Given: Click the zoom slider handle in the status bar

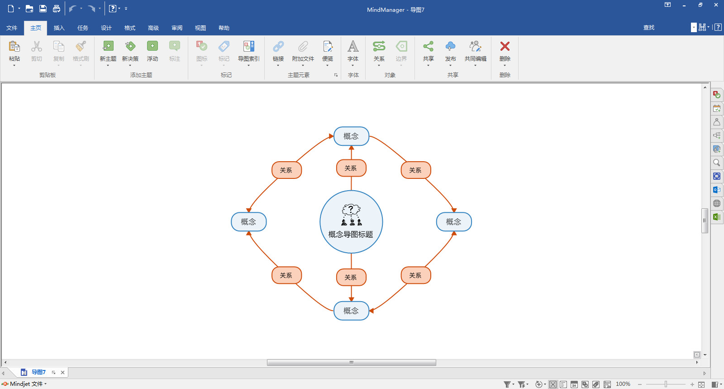Looking at the screenshot, I should pos(666,384).
